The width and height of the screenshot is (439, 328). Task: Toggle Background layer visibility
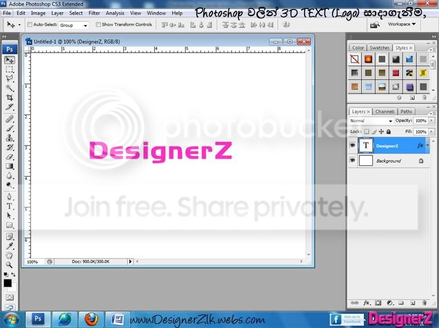coord(352,160)
